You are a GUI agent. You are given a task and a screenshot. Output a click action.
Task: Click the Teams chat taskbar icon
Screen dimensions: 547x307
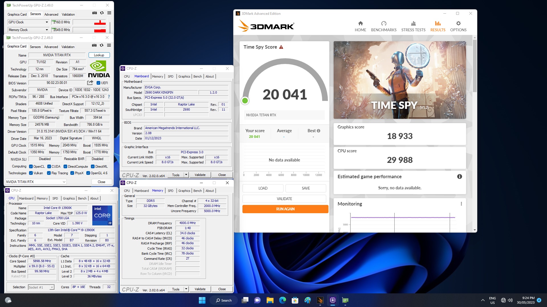(x=257, y=300)
